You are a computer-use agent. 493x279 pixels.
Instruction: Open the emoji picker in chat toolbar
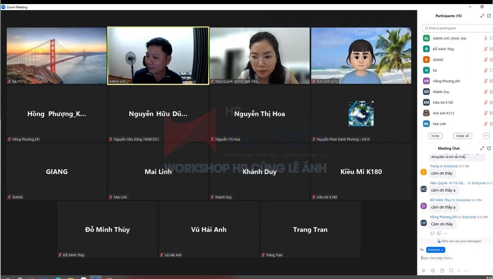coord(432,270)
